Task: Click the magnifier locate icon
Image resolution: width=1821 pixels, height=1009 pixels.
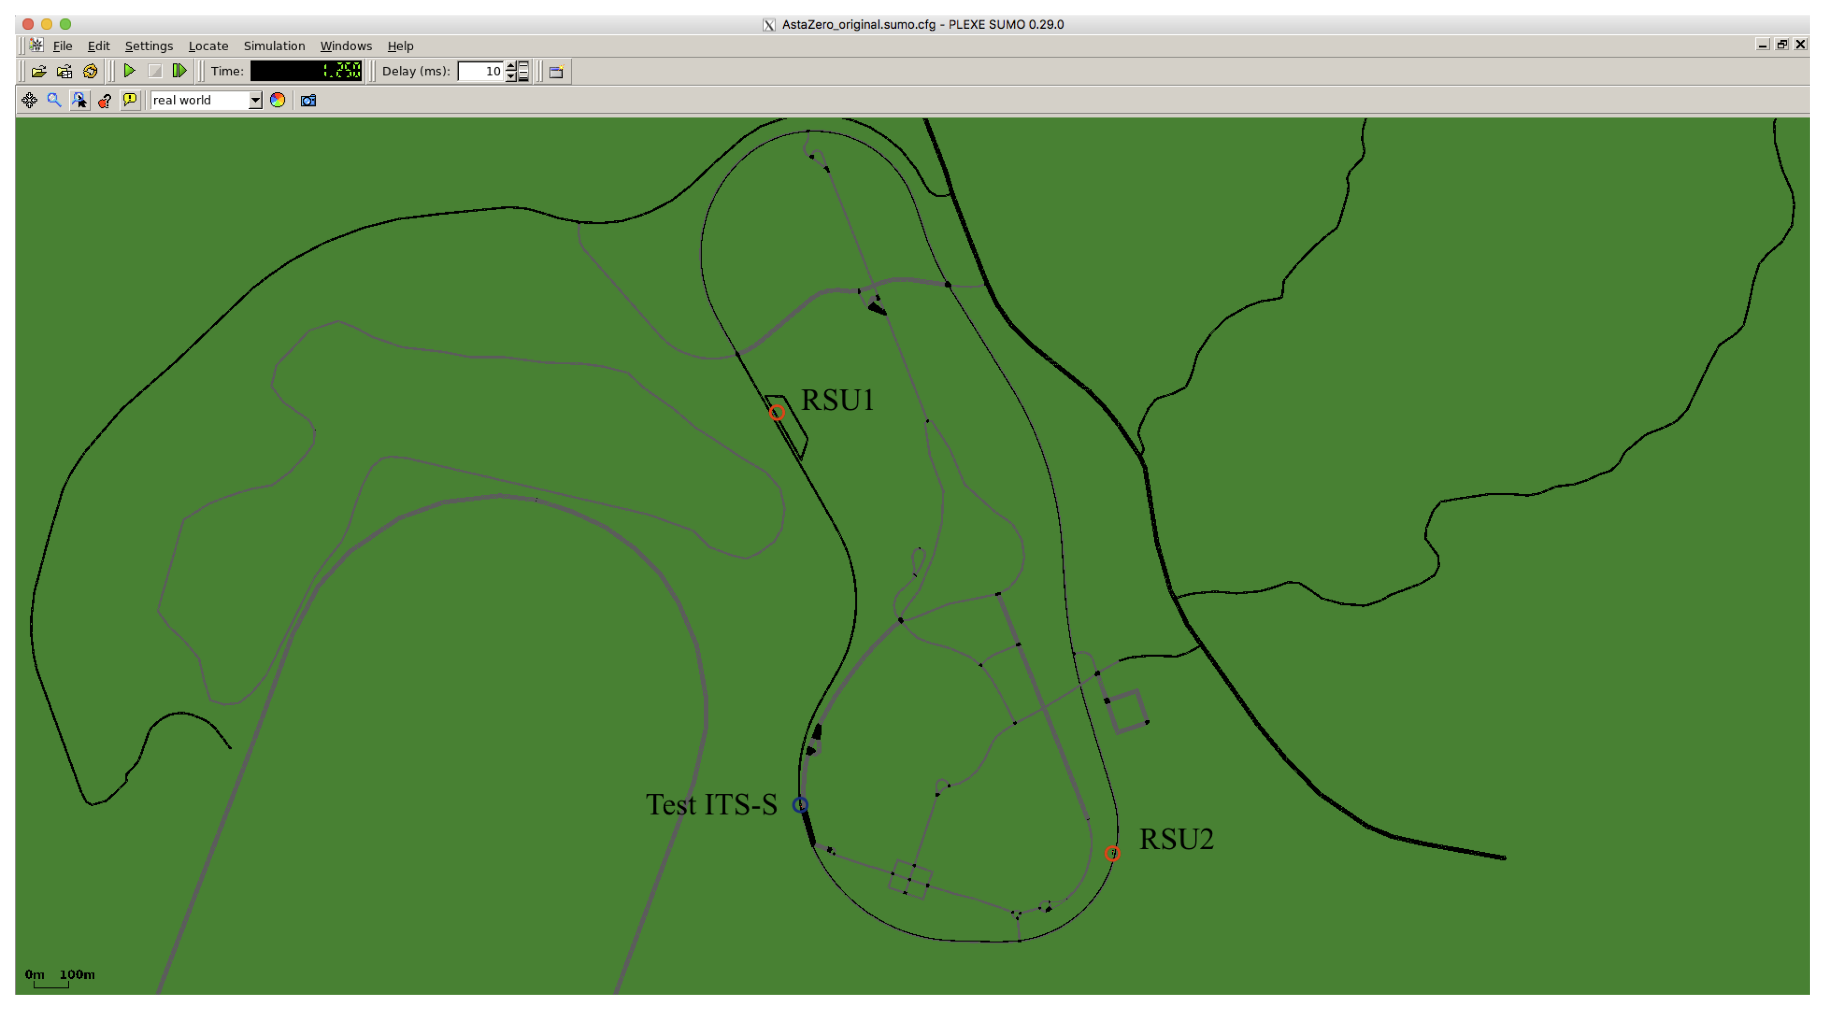Action: point(54,101)
